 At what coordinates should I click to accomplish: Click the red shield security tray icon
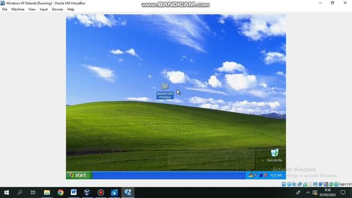pyautogui.click(x=266, y=175)
